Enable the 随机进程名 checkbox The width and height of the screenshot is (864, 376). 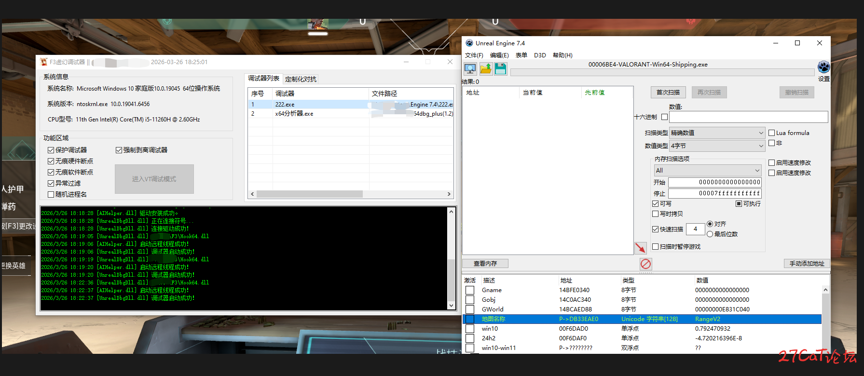coord(51,195)
